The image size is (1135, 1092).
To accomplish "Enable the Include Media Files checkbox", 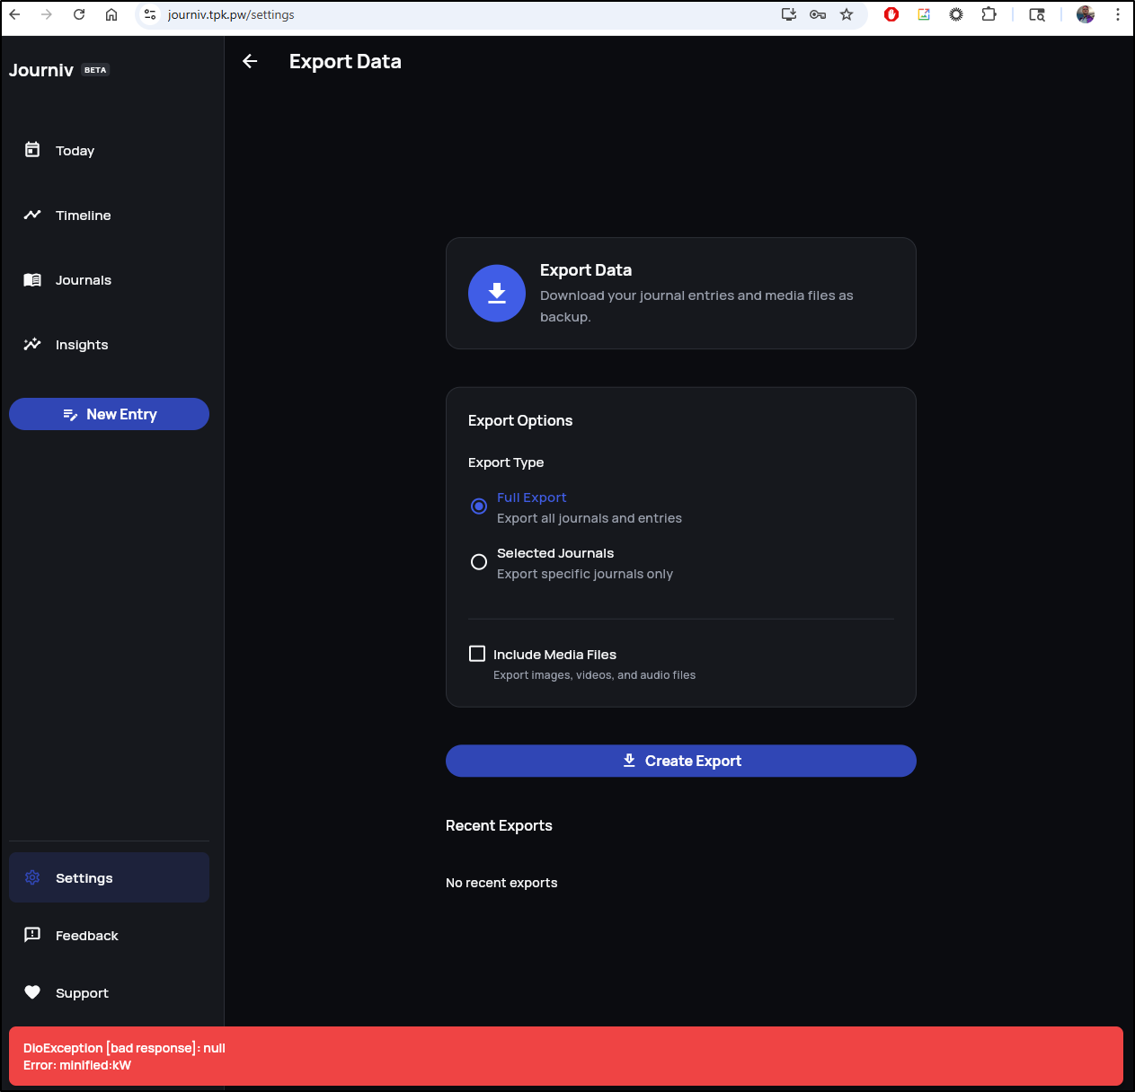I will [x=477, y=654].
